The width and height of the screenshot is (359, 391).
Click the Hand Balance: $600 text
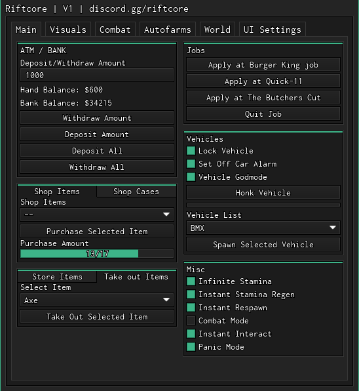(x=62, y=90)
